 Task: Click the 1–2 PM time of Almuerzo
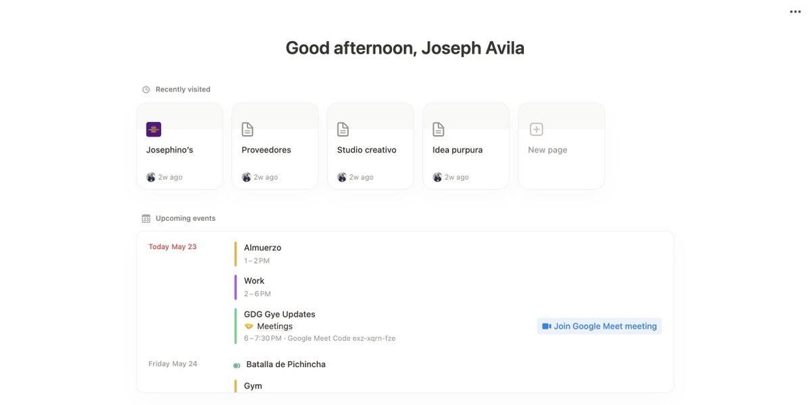pyautogui.click(x=257, y=261)
